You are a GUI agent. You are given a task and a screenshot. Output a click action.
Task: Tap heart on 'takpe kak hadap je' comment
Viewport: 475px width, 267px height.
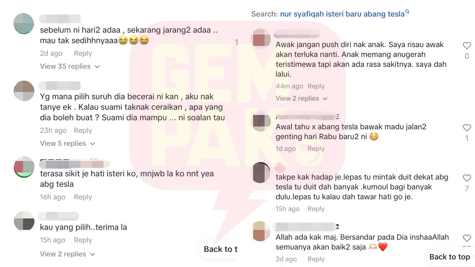pos(467,178)
